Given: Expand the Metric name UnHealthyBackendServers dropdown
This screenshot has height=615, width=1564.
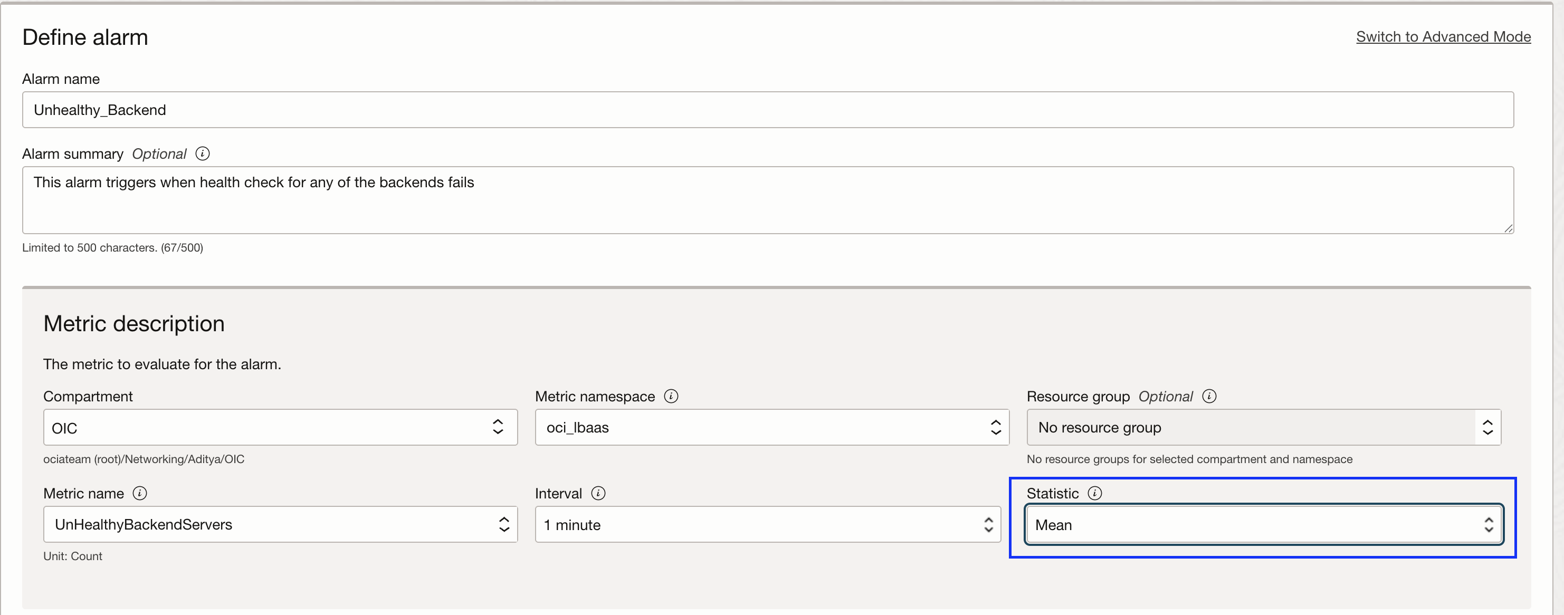Looking at the screenshot, I should [x=267, y=524].
